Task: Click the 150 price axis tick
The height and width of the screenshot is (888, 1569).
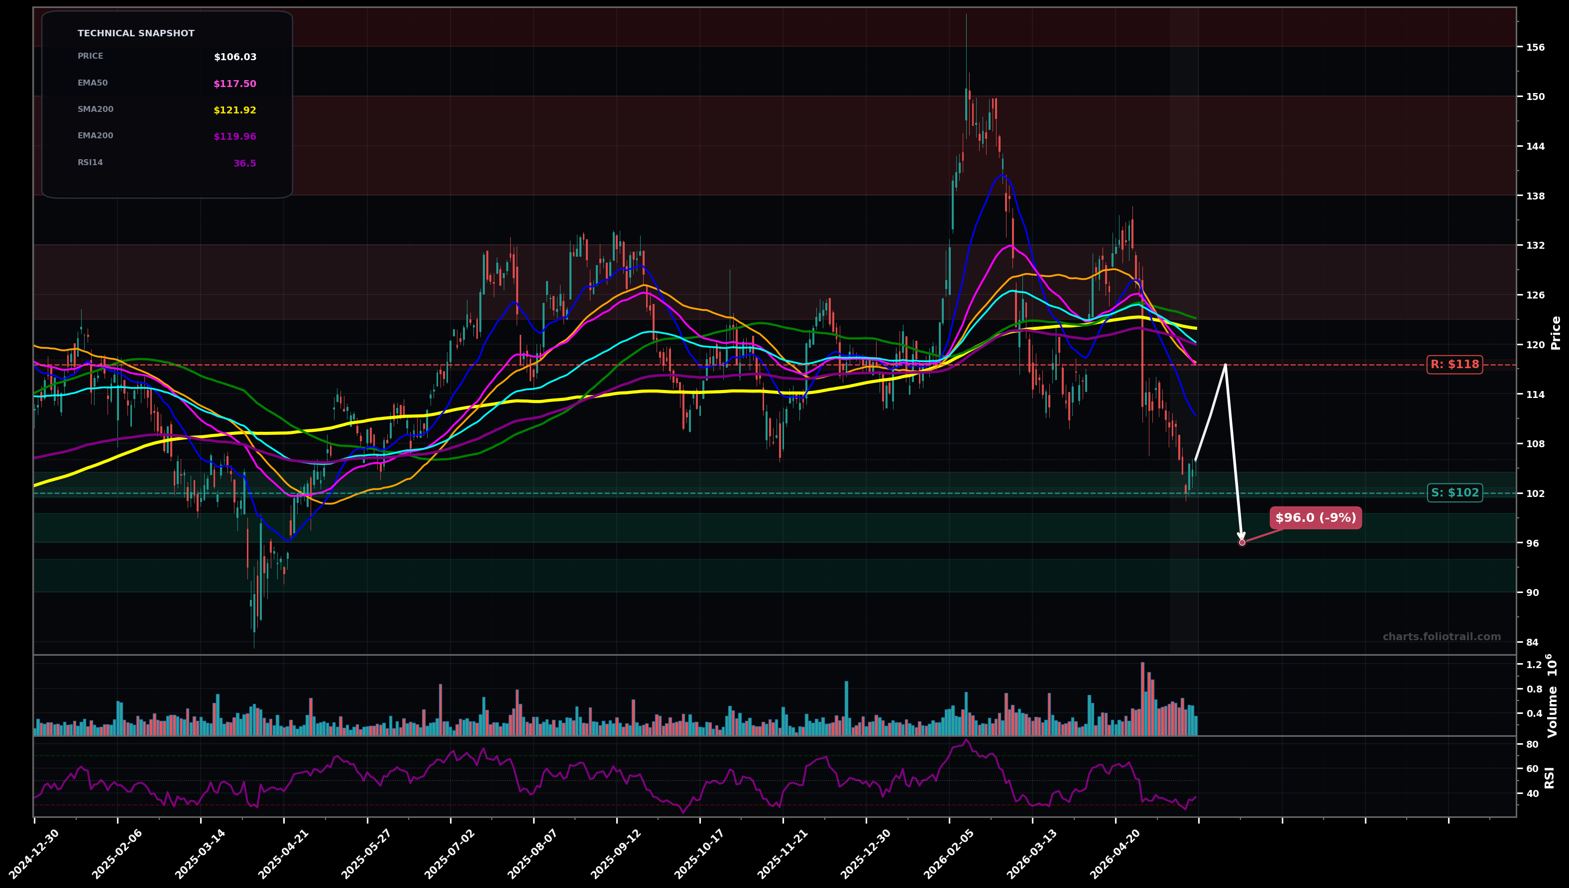Action: (x=1536, y=97)
